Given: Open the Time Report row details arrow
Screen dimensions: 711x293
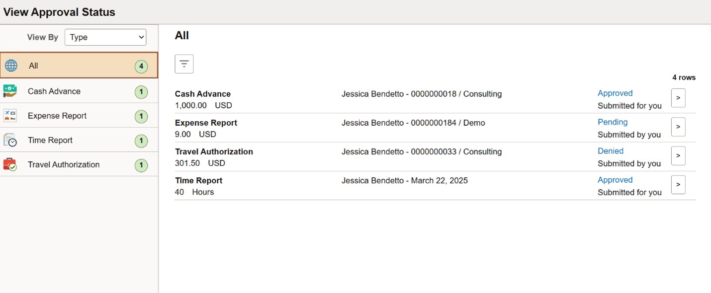Looking at the screenshot, I should (678, 185).
